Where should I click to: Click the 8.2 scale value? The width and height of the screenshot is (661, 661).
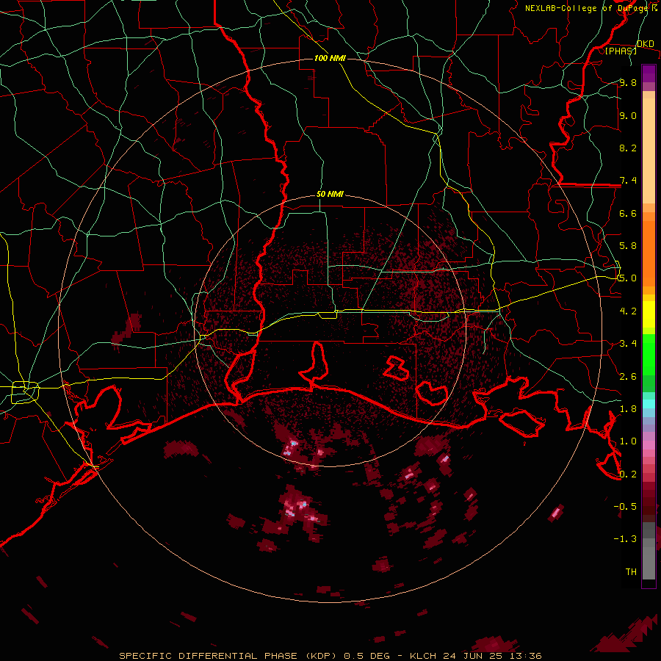point(628,148)
